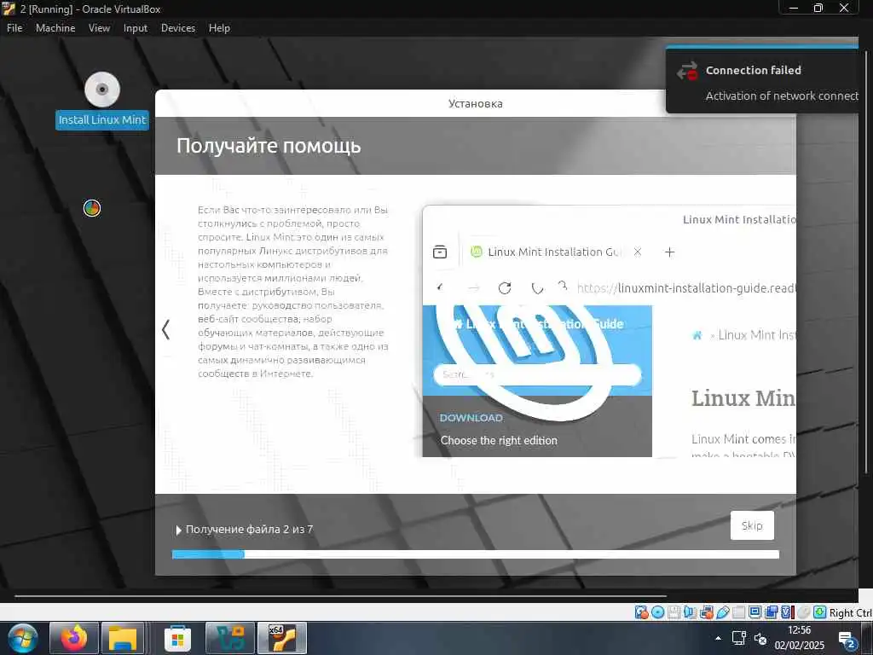
Task: Open File Explorer from the taskbar
Action: (x=123, y=638)
